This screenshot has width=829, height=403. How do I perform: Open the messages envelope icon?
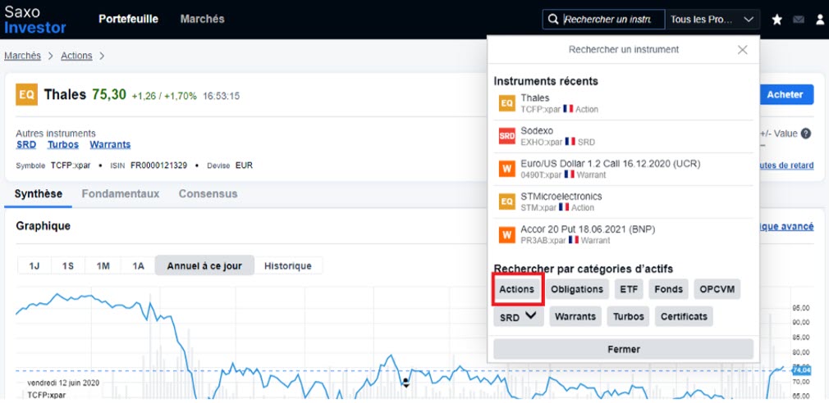coord(799,20)
